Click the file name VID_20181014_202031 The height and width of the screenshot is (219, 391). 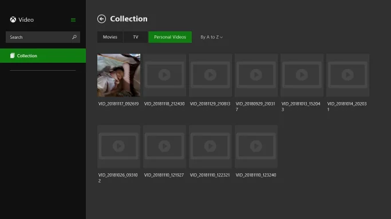point(347,107)
